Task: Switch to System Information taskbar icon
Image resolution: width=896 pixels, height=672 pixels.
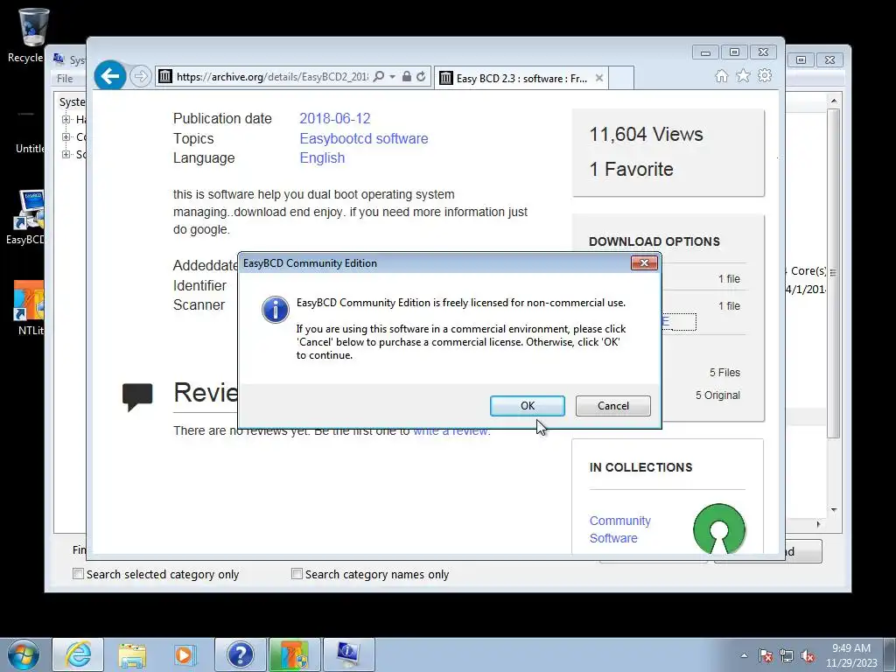Action: pos(348,654)
